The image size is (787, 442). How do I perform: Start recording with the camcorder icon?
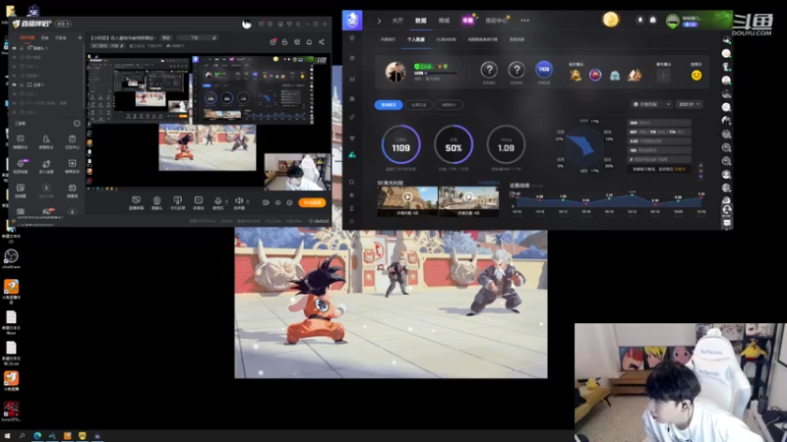266,202
